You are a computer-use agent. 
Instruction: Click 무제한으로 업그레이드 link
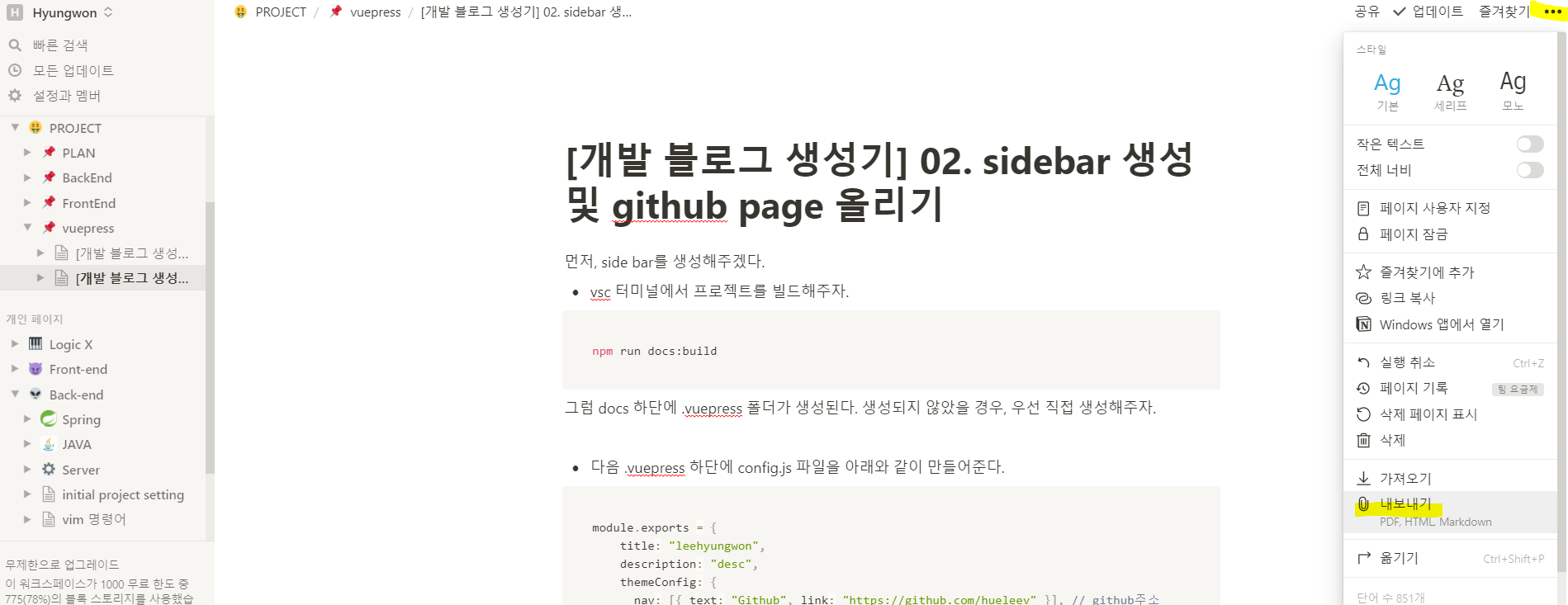pos(62,565)
